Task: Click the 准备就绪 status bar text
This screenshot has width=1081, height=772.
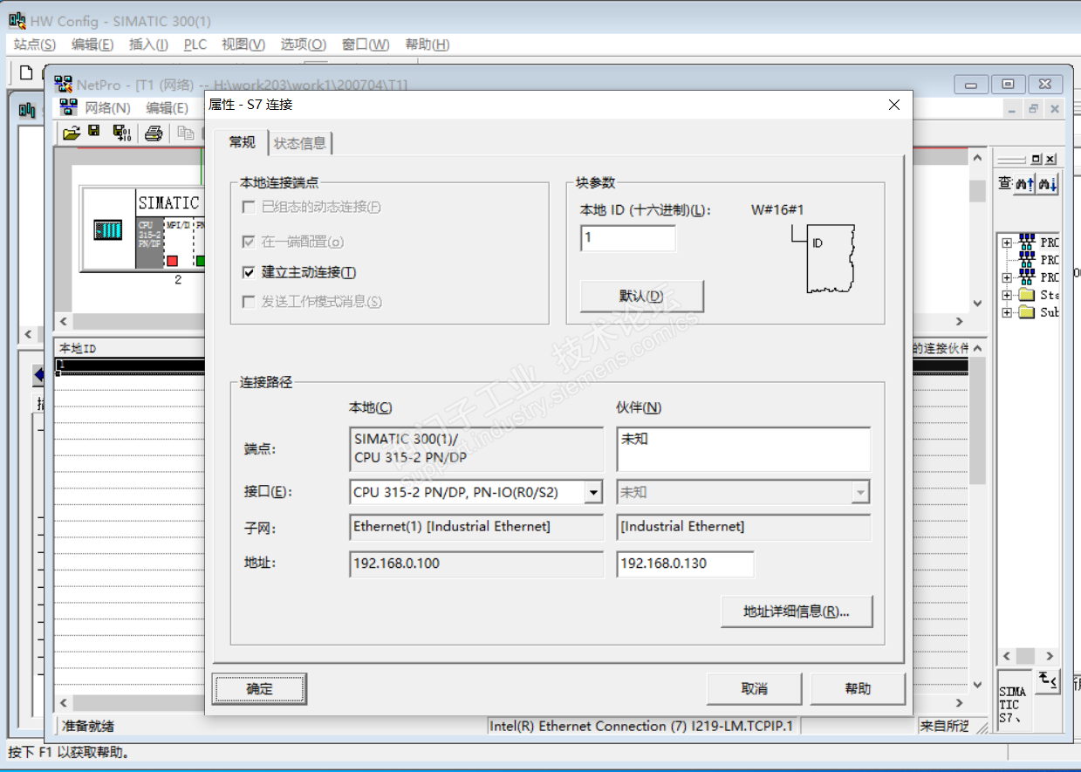Action: (87, 726)
